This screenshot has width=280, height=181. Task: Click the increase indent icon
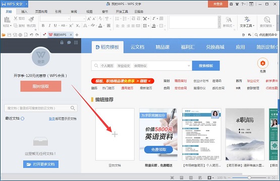coord(139,19)
